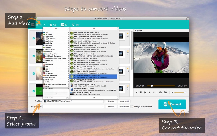Open the Profile combo box
Viewport: 217px width, 136px height.
73,101
